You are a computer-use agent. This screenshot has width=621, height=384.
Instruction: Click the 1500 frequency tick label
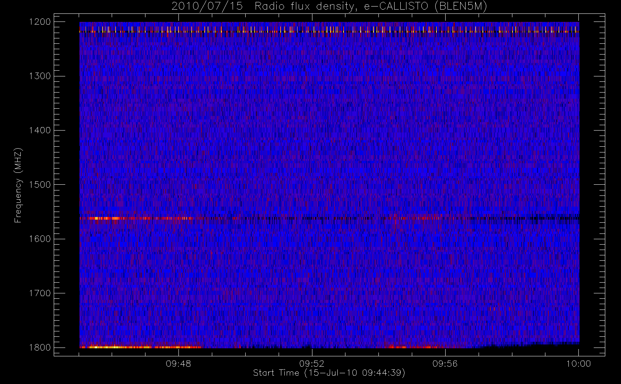point(40,184)
